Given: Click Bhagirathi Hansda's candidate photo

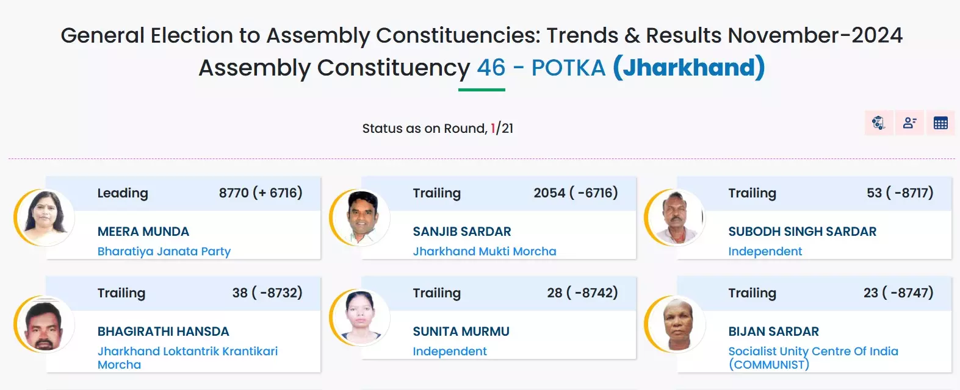Looking at the screenshot, I should click(45, 324).
